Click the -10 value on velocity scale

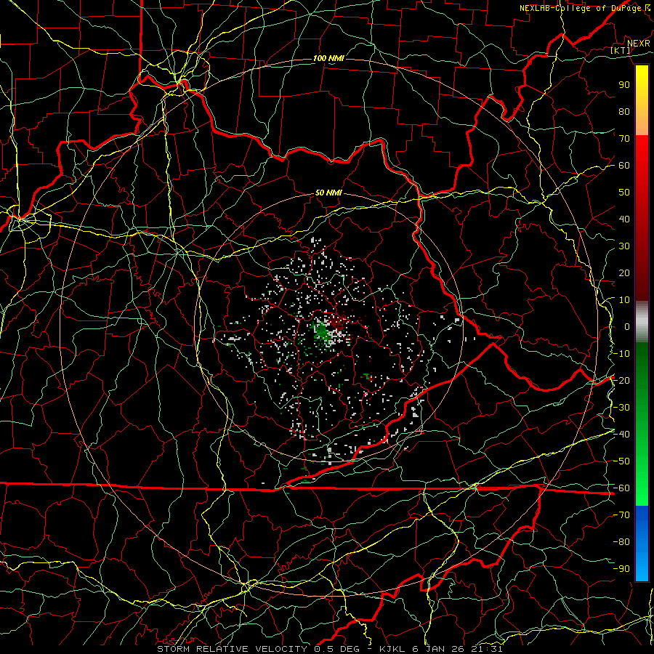click(621, 354)
